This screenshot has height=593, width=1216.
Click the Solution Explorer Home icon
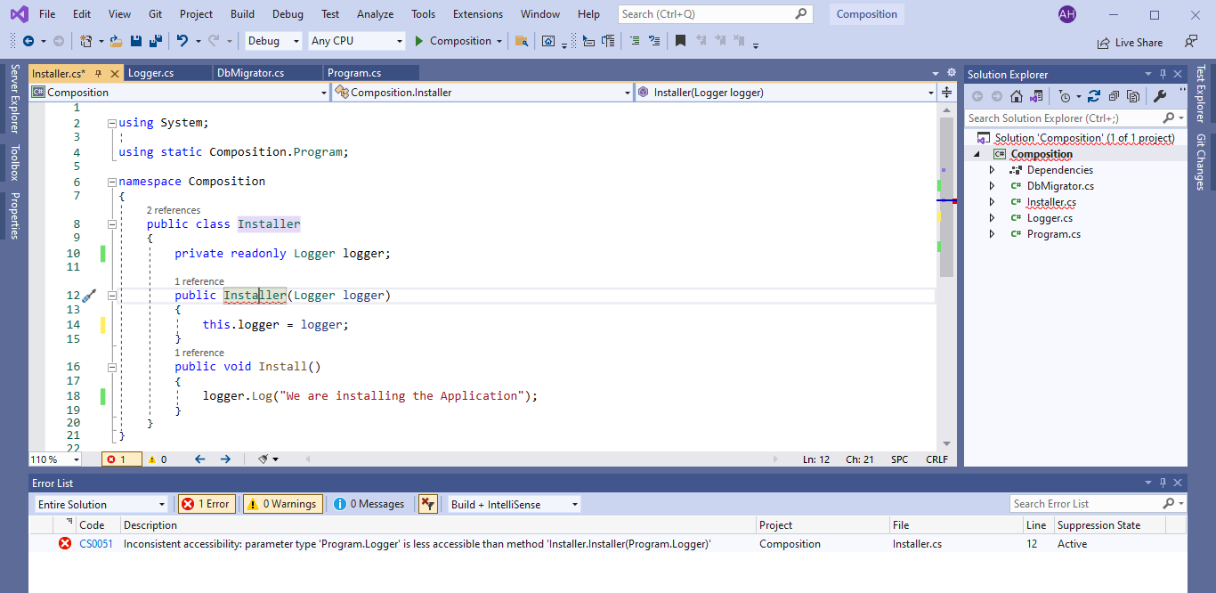1016,96
